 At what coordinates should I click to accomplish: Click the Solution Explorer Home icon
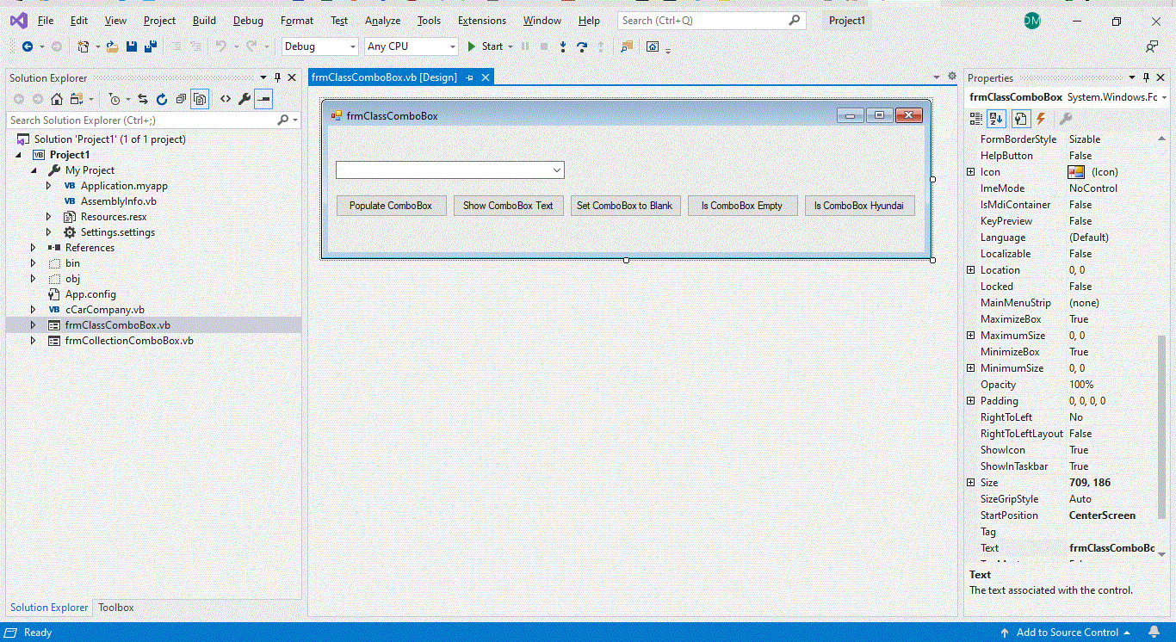click(57, 99)
